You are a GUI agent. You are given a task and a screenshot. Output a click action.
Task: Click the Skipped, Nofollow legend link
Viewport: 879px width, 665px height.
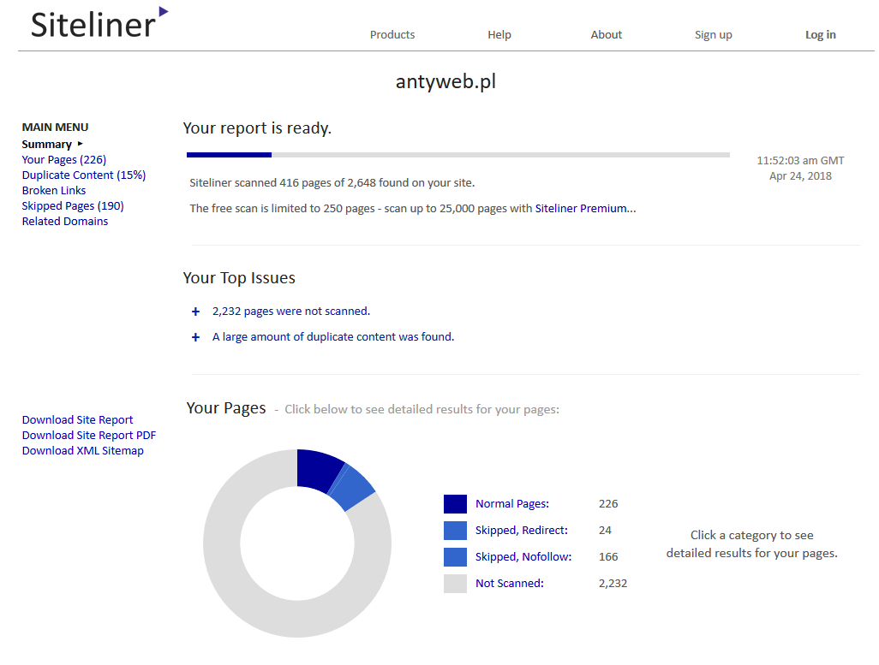click(x=523, y=557)
